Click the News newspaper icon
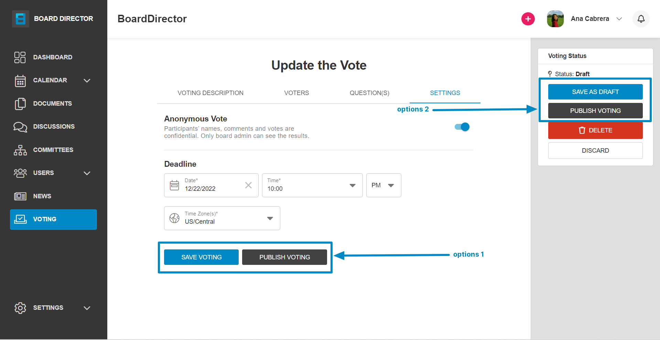This screenshot has height=340, width=660. pos(20,196)
